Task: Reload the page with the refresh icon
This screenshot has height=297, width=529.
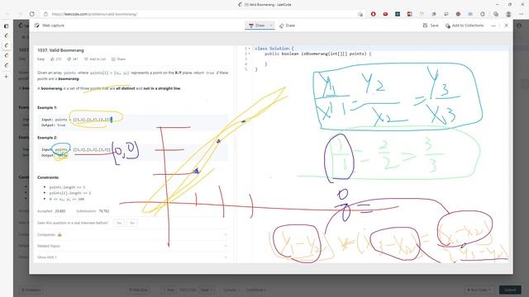Action: point(32,14)
